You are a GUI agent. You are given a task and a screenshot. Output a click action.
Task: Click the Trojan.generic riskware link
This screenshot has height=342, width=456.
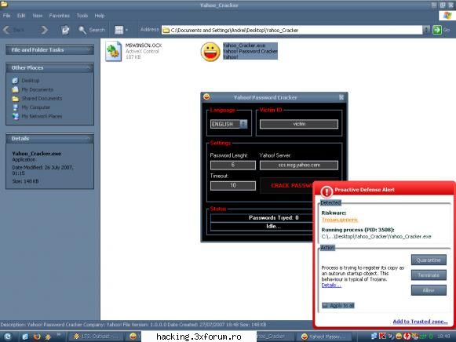(x=340, y=220)
